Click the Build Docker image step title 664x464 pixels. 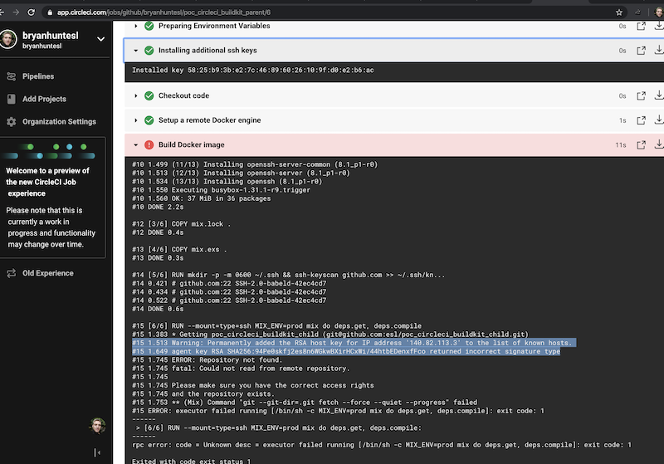point(192,144)
